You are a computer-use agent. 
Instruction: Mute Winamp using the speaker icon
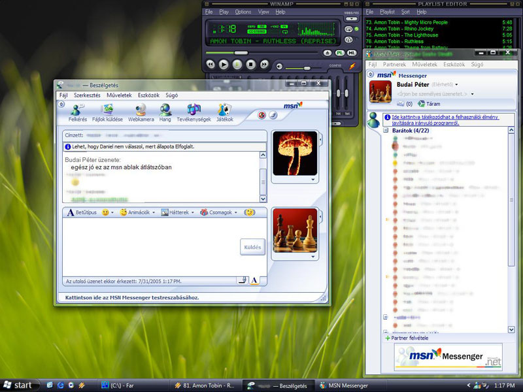[x=279, y=67]
